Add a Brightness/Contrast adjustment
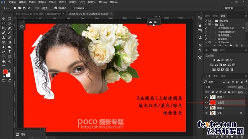 (214, 60)
